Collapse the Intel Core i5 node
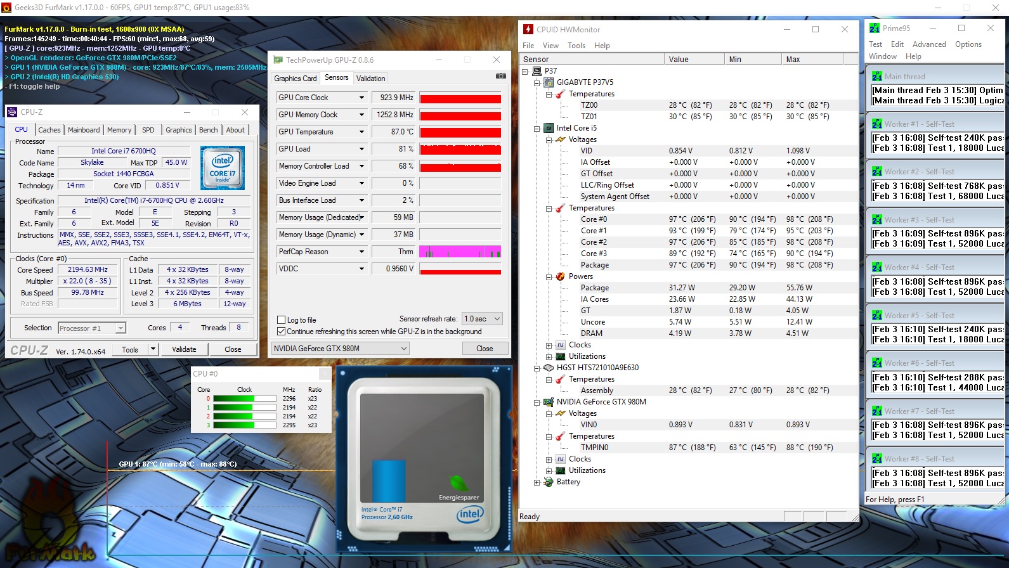1009x568 pixels. 537,129
